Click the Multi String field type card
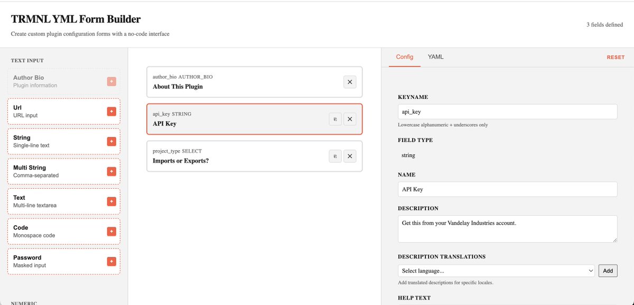Screen dimensions: 634x305 pyautogui.click(x=63, y=171)
